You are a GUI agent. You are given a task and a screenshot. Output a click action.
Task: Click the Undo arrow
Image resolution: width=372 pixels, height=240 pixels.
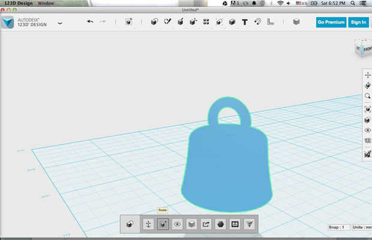click(x=90, y=22)
